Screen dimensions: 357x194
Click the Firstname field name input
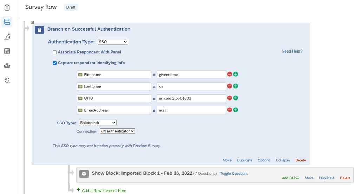pos(114,75)
